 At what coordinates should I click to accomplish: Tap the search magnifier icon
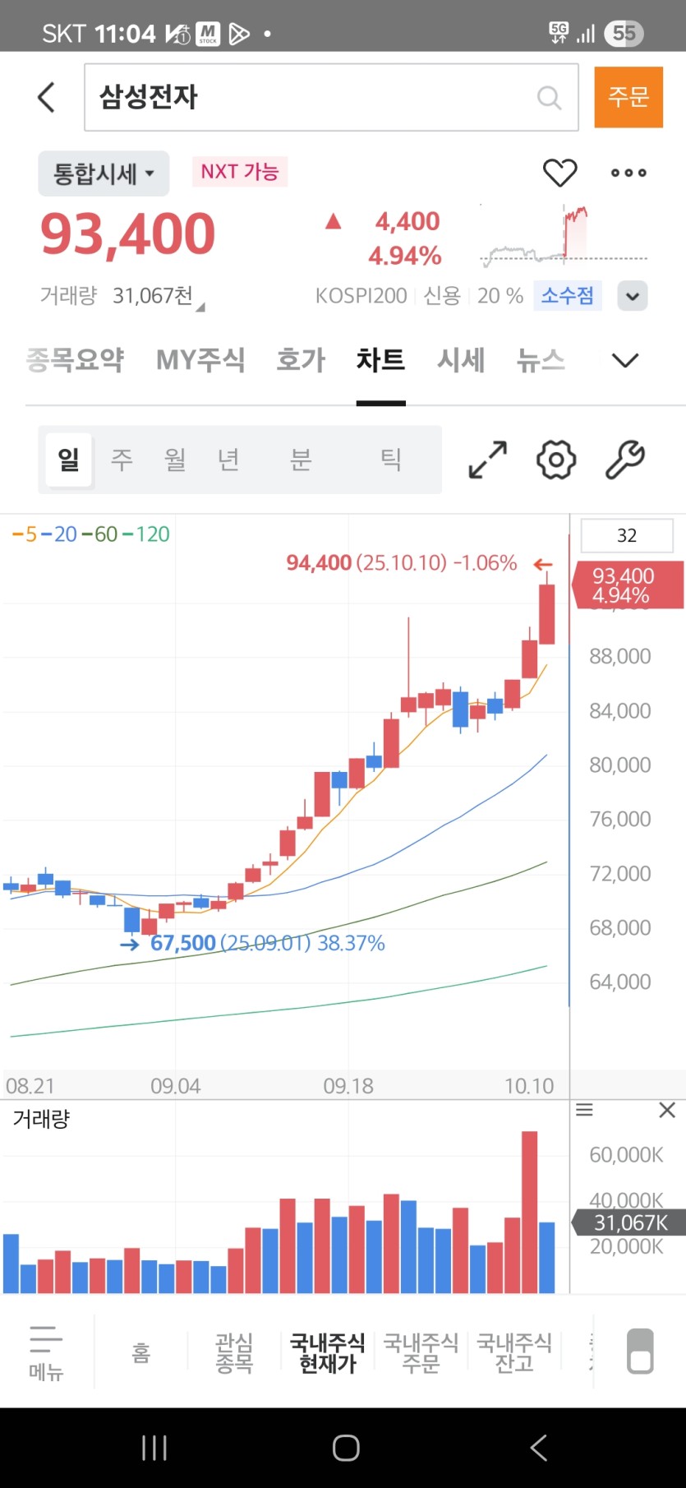click(x=549, y=98)
